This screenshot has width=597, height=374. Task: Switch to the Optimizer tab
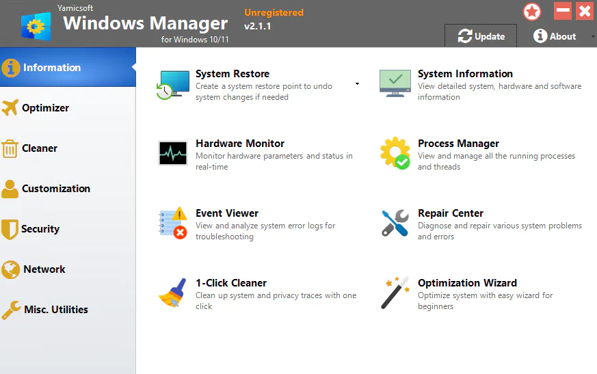point(68,108)
